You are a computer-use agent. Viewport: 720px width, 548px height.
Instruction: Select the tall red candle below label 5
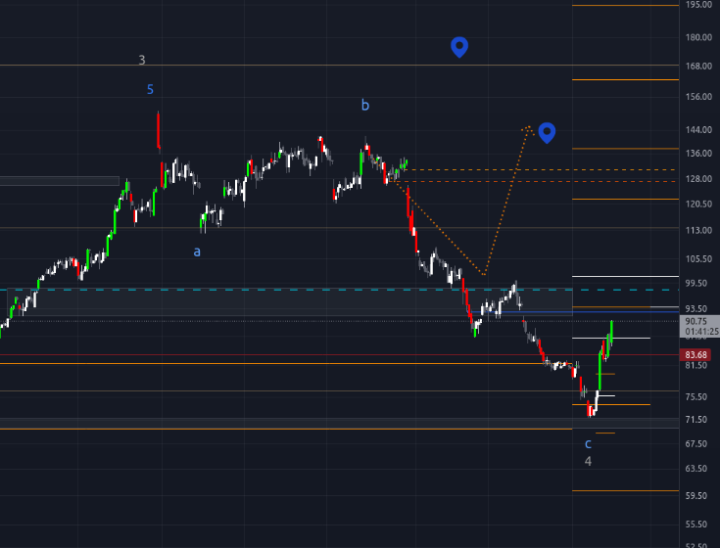[158, 130]
